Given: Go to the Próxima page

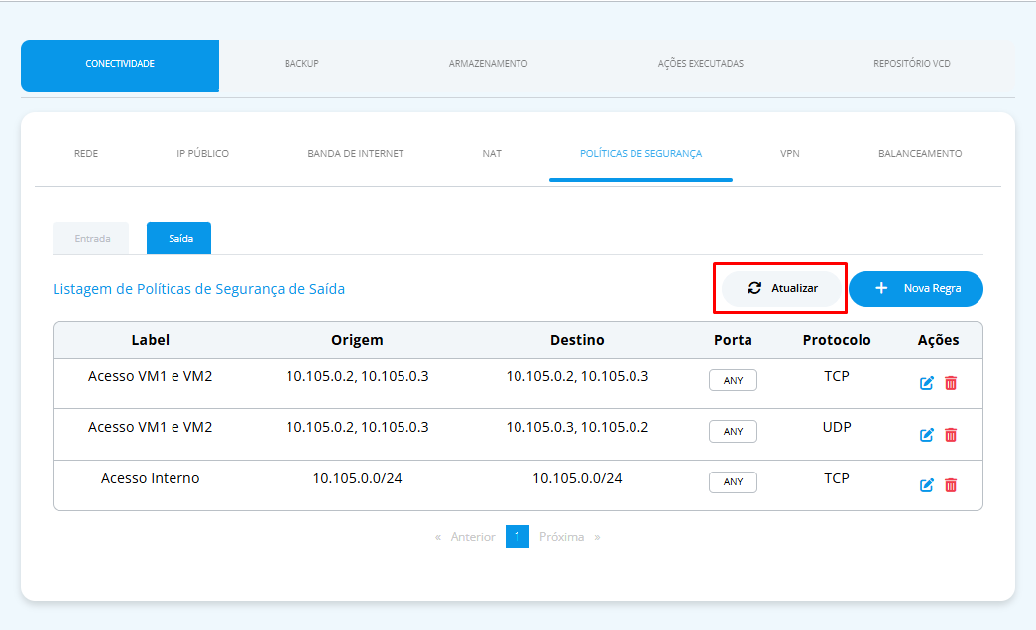Looking at the screenshot, I should coord(561,537).
